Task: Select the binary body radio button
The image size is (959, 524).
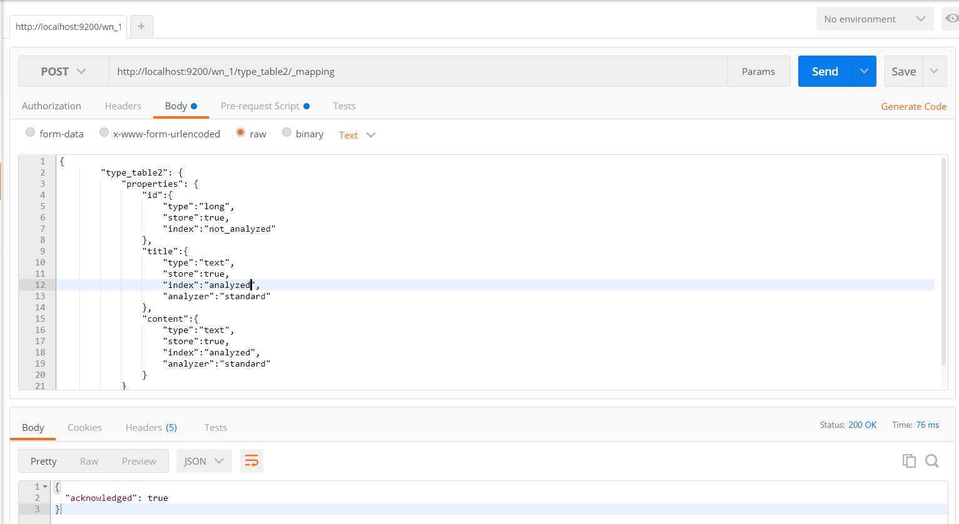Action: pyautogui.click(x=287, y=132)
